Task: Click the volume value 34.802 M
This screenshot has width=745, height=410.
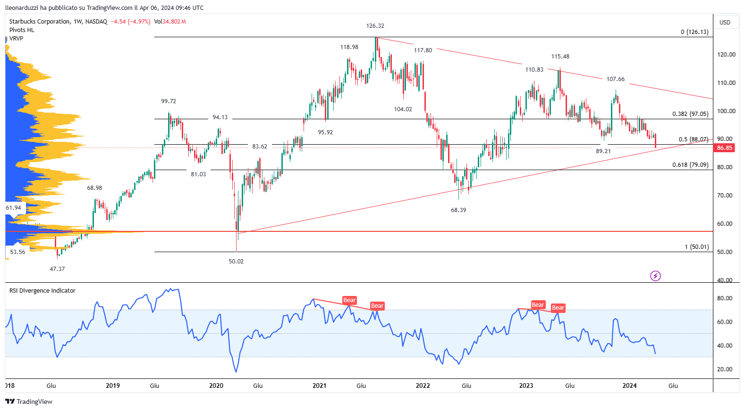Action: coord(174,22)
